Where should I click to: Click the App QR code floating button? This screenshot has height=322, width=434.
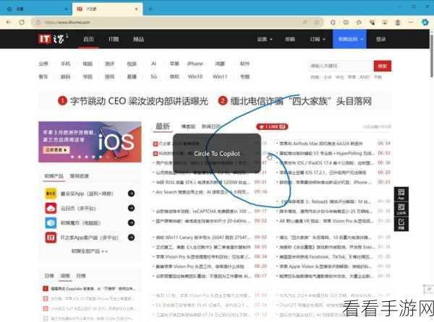[x=401, y=194]
